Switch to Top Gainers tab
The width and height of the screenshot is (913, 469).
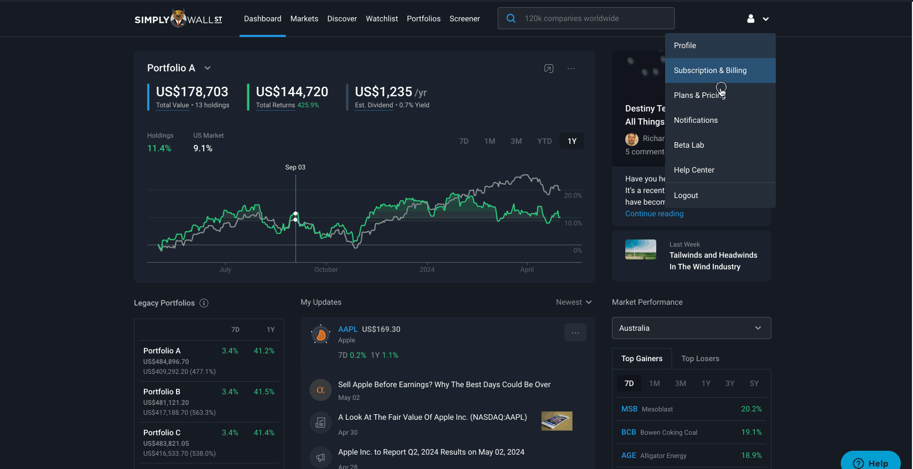(x=642, y=358)
